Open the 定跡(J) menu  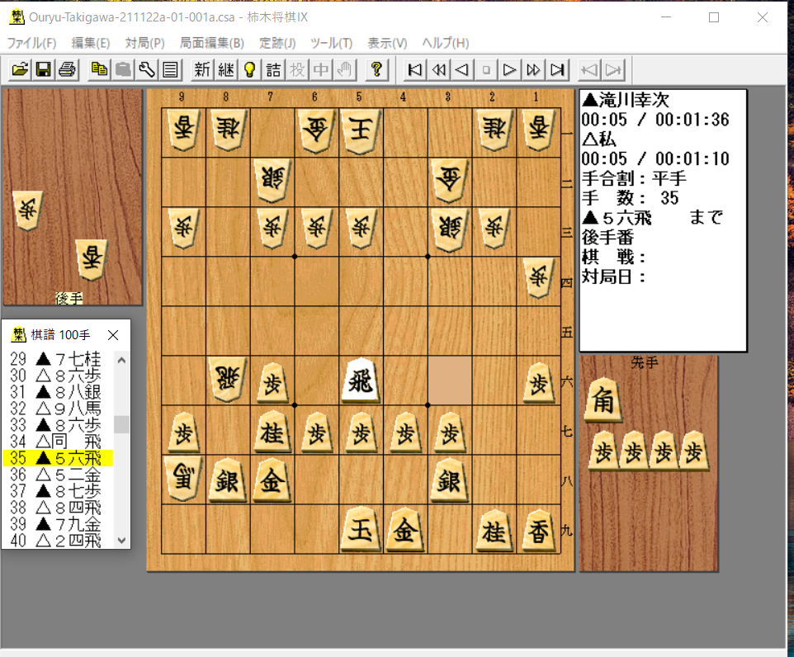pos(277,43)
